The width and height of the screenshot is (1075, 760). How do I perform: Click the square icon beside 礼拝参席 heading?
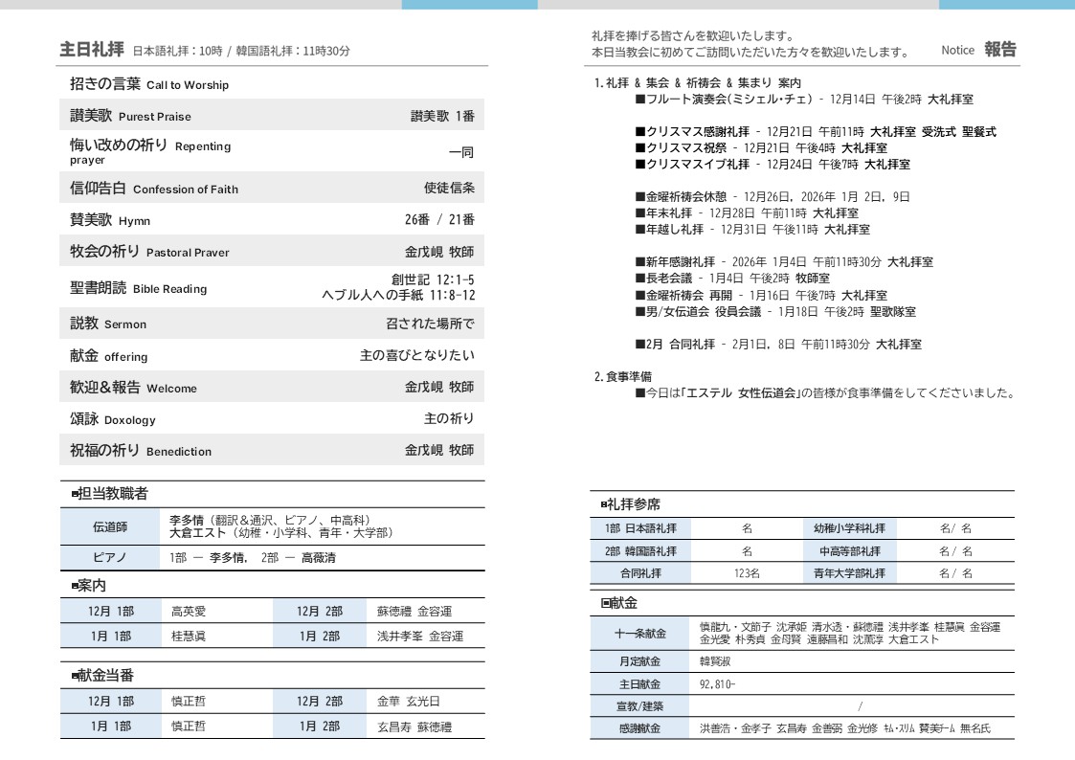(x=604, y=504)
